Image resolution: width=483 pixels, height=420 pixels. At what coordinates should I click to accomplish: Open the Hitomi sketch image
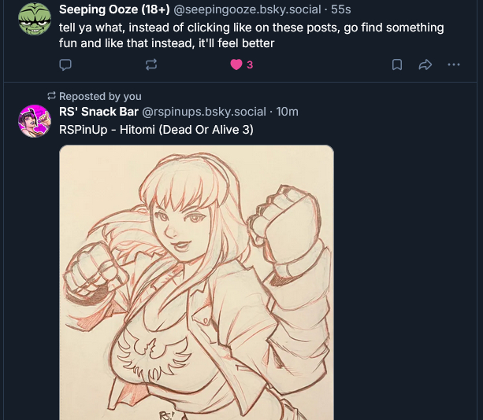[196, 283]
